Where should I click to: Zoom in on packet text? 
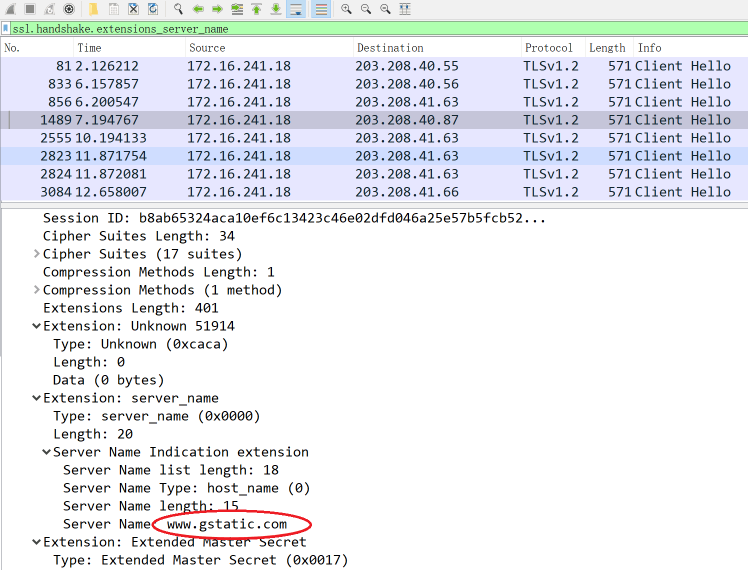coord(346,9)
